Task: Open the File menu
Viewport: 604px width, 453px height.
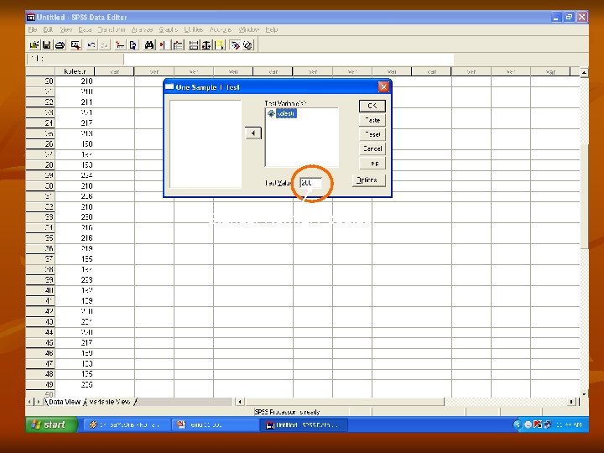Action: pos(33,29)
